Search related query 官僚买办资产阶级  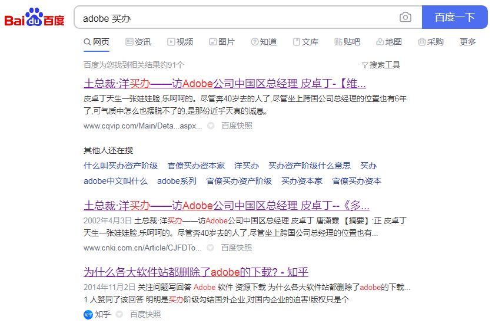pos(239,181)
